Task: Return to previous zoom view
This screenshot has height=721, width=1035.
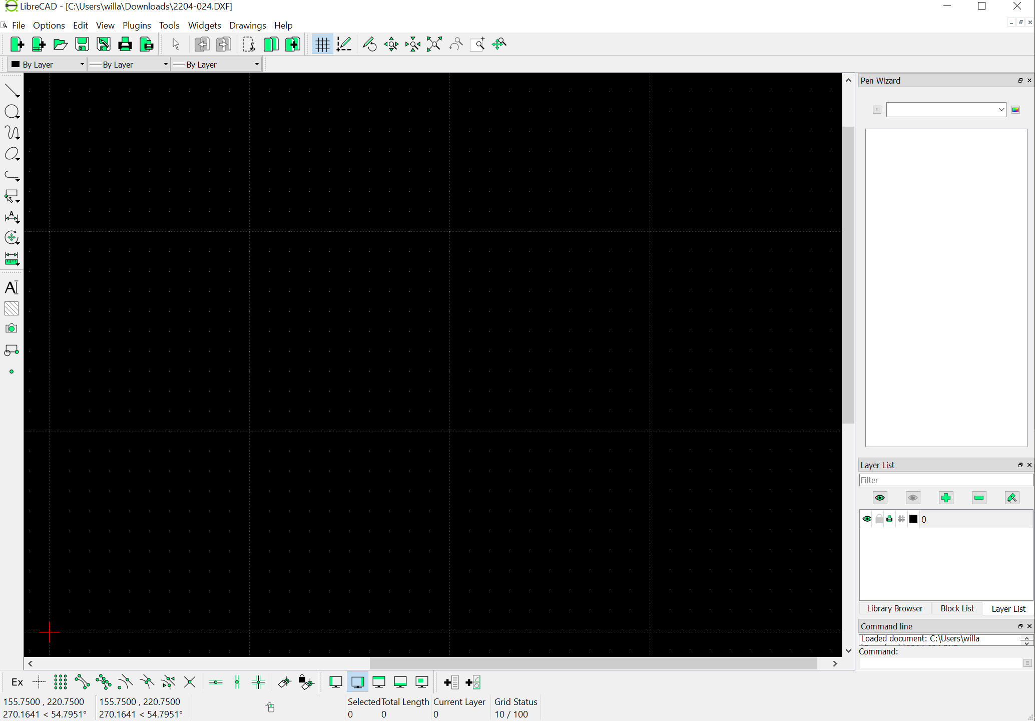Action: (x=456, y=45)
